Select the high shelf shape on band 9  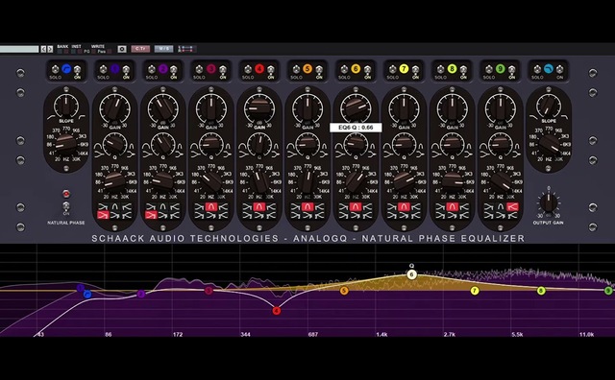click(x=512, y=207)
